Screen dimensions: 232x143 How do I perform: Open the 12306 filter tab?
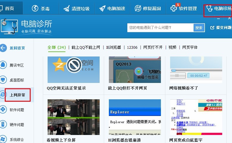click(x=132, y=48)
